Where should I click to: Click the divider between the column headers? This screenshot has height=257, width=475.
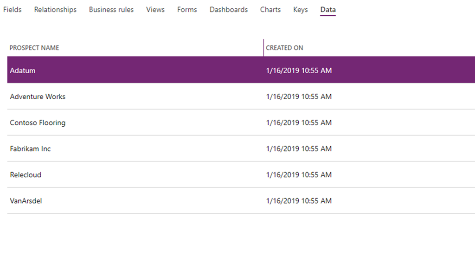point(263,48)
